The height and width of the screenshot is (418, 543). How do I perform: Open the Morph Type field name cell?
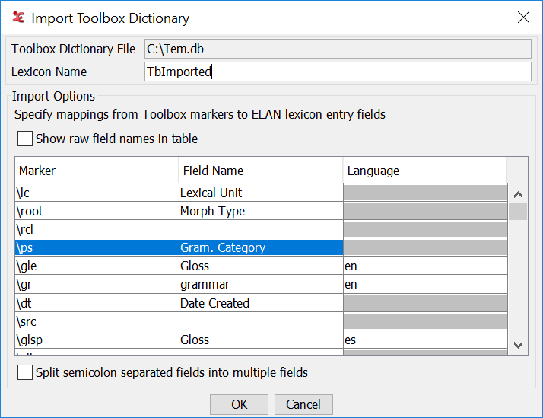(261, 211)
